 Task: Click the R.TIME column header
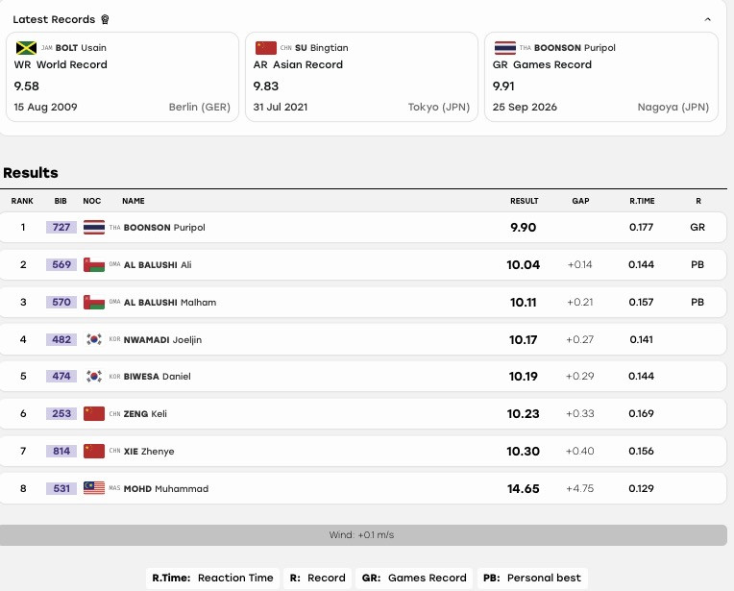(642, 201)
